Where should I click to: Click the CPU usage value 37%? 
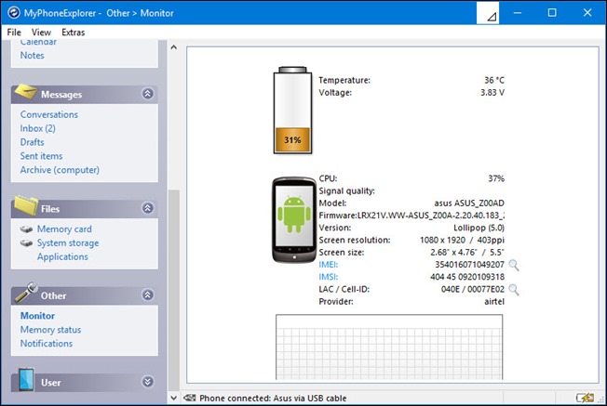tap(496, 178)
